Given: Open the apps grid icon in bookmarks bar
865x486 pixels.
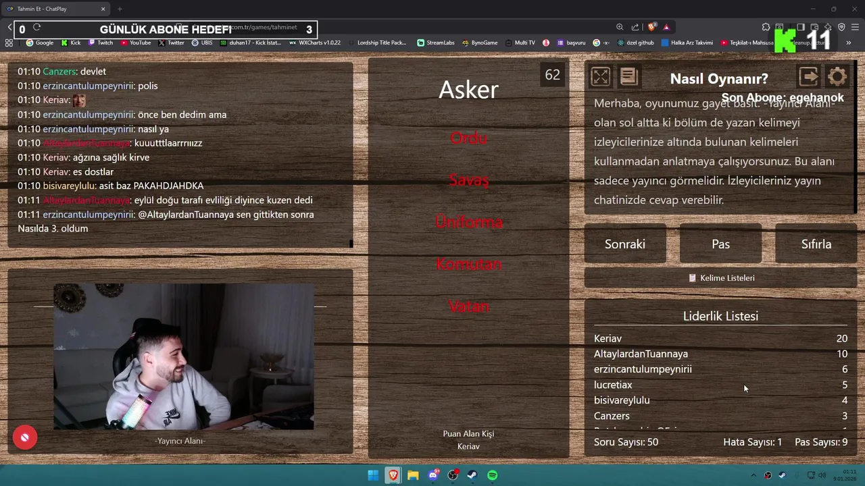Looking at the screenshot, I should click(x=9, y=43).
